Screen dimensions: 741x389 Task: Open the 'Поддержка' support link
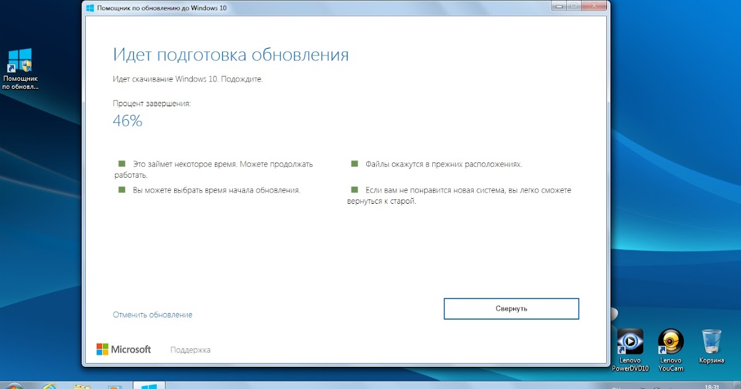pos(190,350)
